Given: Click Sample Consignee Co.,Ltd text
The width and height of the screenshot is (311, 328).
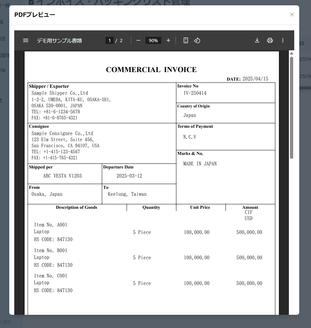Looking at the screenshot, I should click(62, 133).
